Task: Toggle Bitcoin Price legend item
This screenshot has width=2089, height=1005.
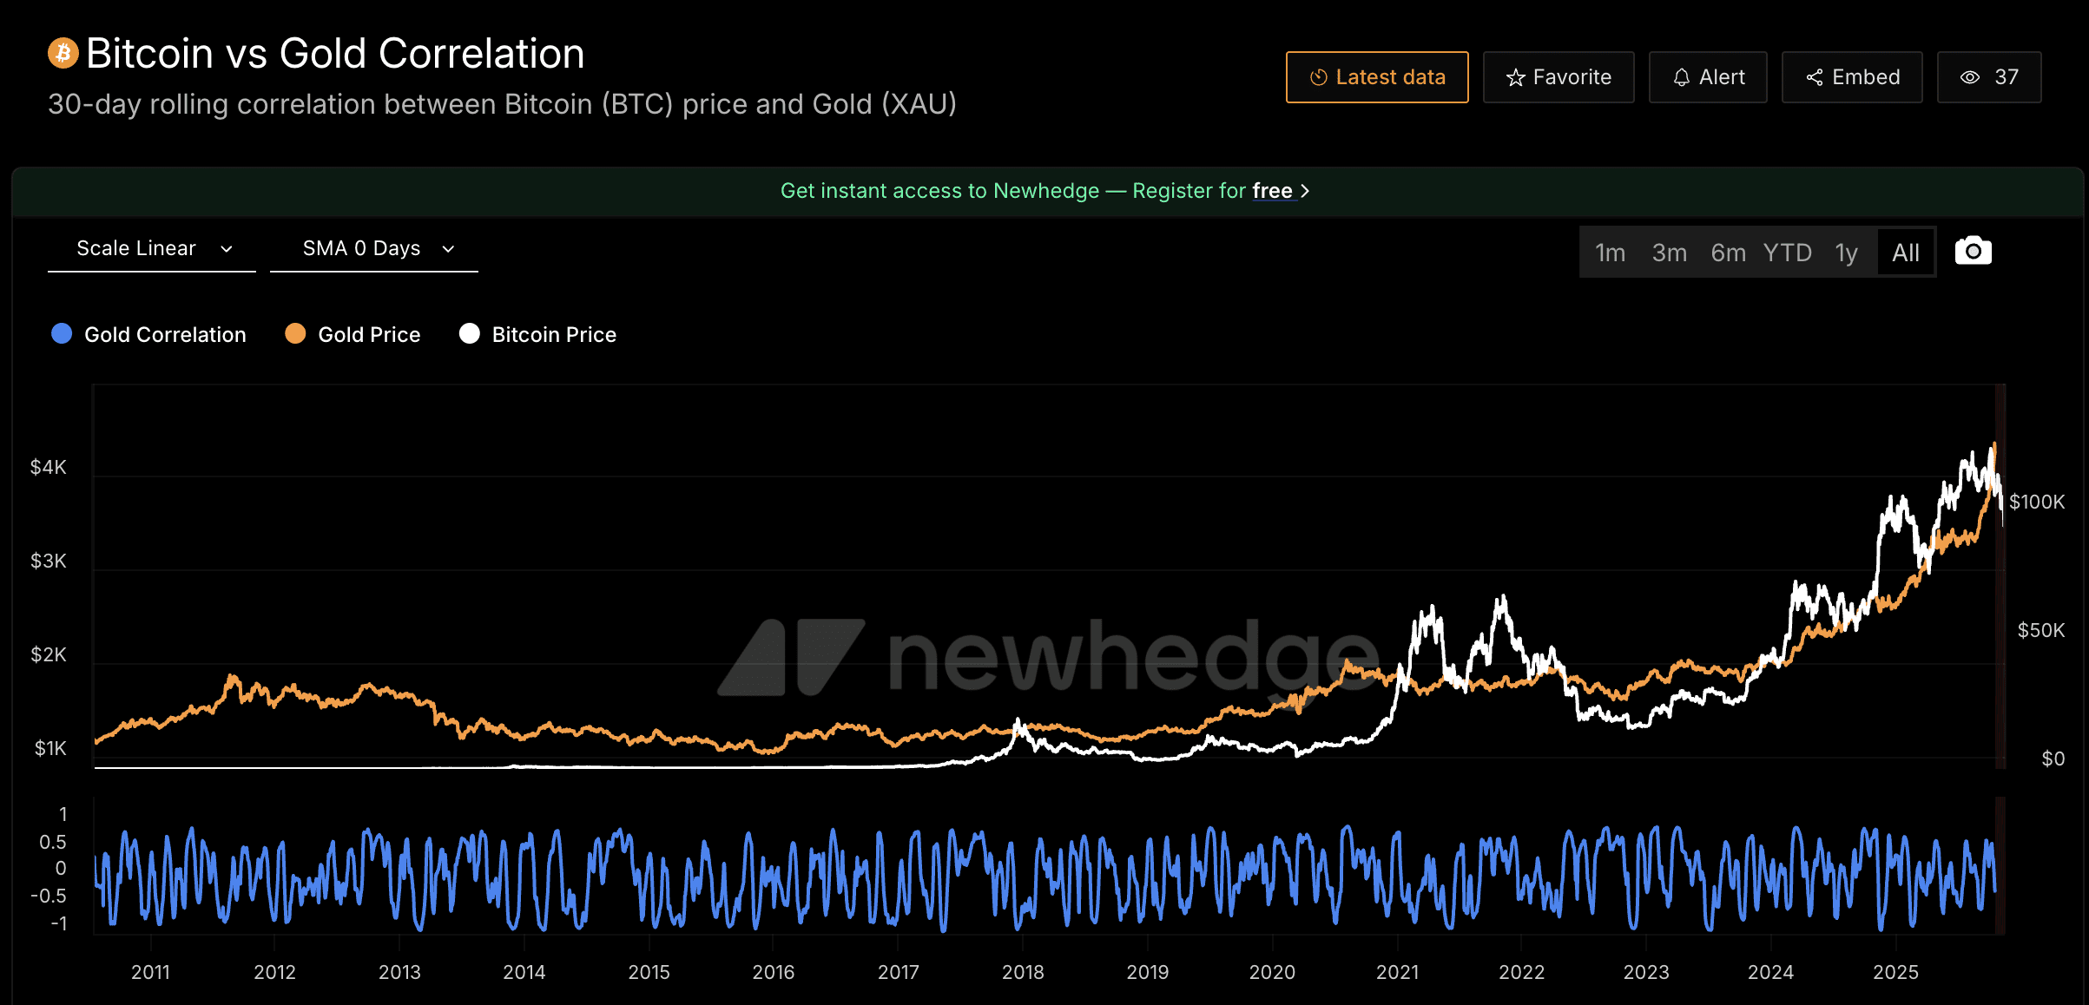Action: coord(553,335)
